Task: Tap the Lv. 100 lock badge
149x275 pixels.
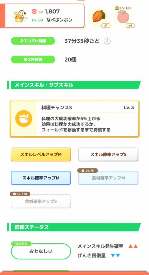Action: point(20,194)
